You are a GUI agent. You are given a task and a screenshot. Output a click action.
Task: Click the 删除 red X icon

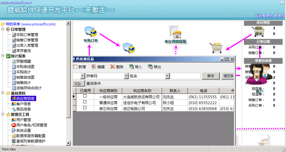pyautogui.click(x=112, y=67)
